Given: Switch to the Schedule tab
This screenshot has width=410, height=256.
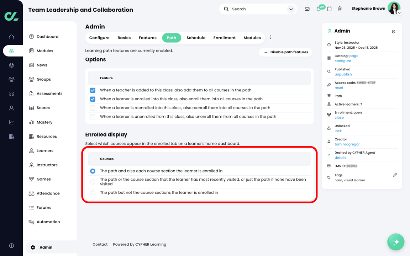Looking at the screenshot, I should (196, 37).
